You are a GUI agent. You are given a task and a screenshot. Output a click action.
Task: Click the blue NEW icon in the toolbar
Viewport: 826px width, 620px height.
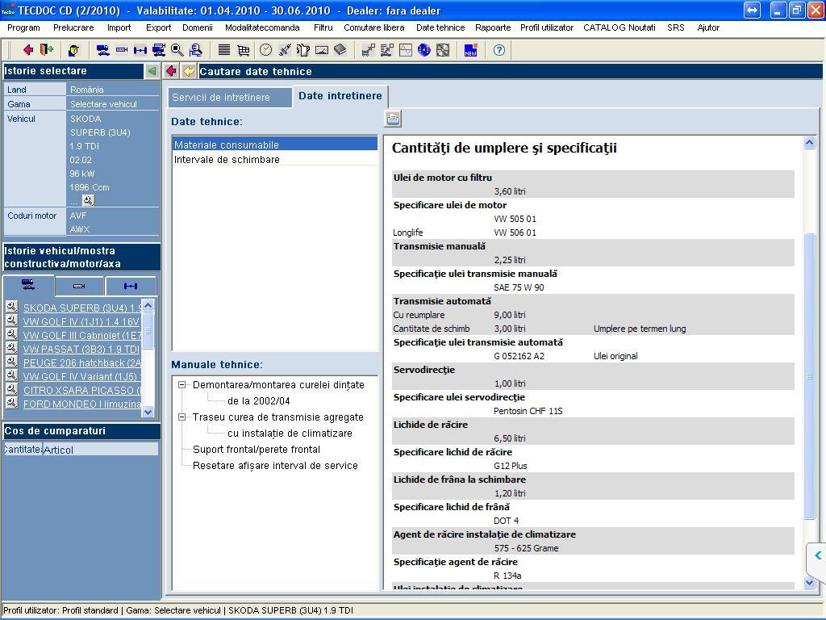pyautogui.click(x=470, y=50)
